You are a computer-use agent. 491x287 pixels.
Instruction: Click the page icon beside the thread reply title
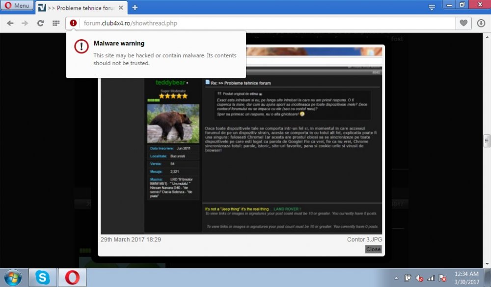click(207, 83)
